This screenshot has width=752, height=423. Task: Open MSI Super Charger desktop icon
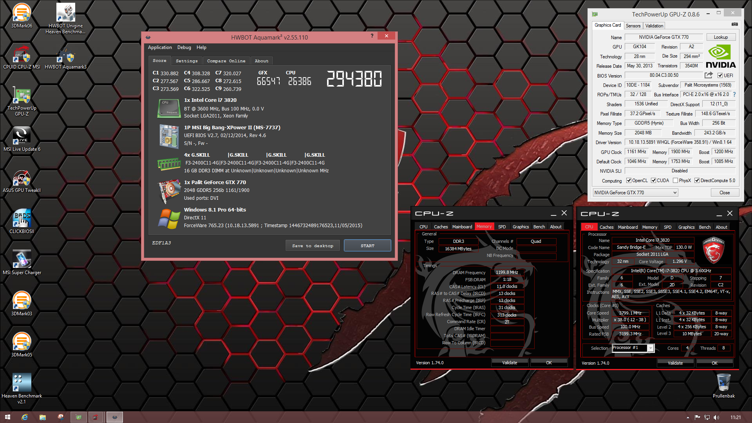[x=22, y=262]
